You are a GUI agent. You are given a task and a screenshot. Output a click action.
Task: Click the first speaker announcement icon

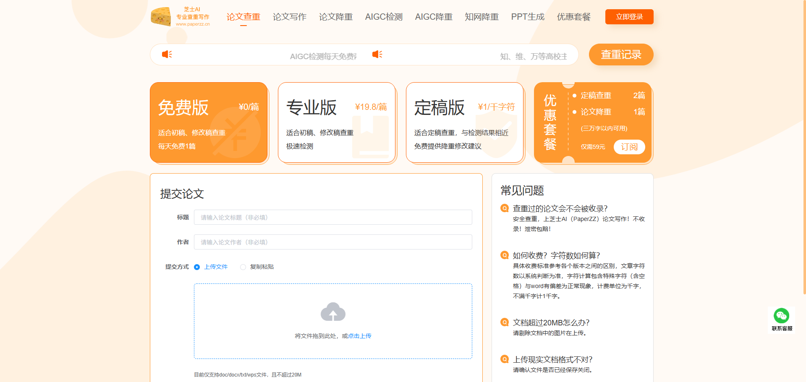[167, 55]
